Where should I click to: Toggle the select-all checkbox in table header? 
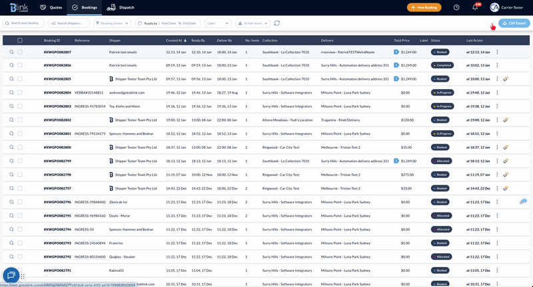pos(20,40)
